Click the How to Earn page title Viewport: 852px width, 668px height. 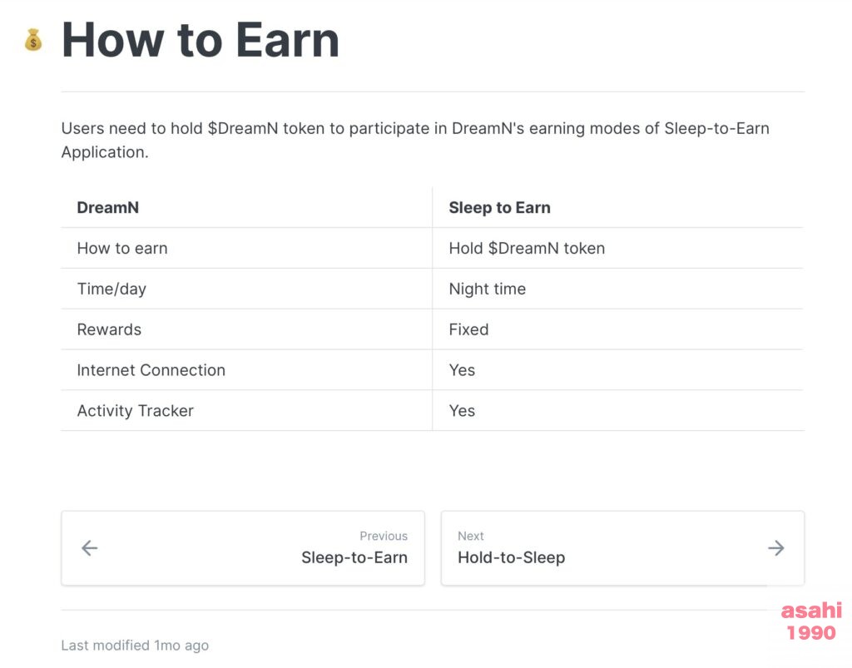click(201, 40)
